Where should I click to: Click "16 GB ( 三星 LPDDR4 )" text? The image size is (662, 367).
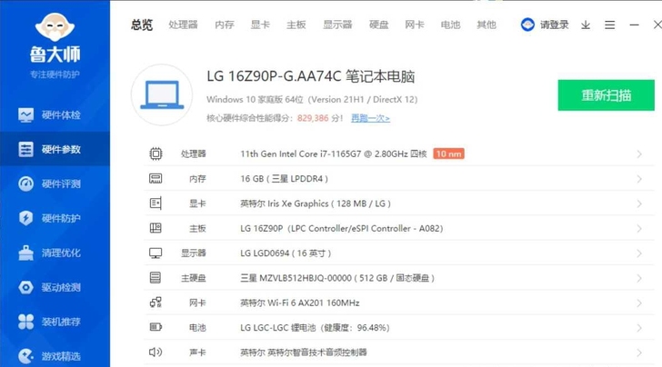(284, 179)
